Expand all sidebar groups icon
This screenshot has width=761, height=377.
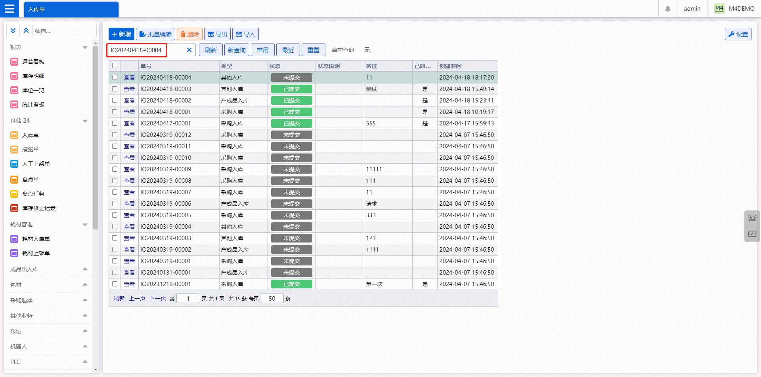coord(13,30)
